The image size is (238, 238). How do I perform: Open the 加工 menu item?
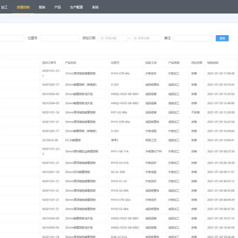point(4,7)
